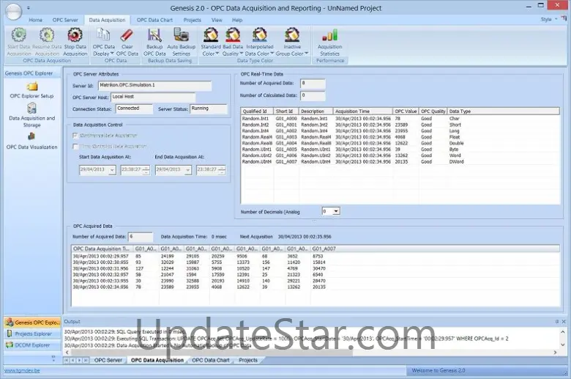The height and width of the screenshot is (379, 571).
Task: Click the OPC Quality column header
Action: [433, 111]
